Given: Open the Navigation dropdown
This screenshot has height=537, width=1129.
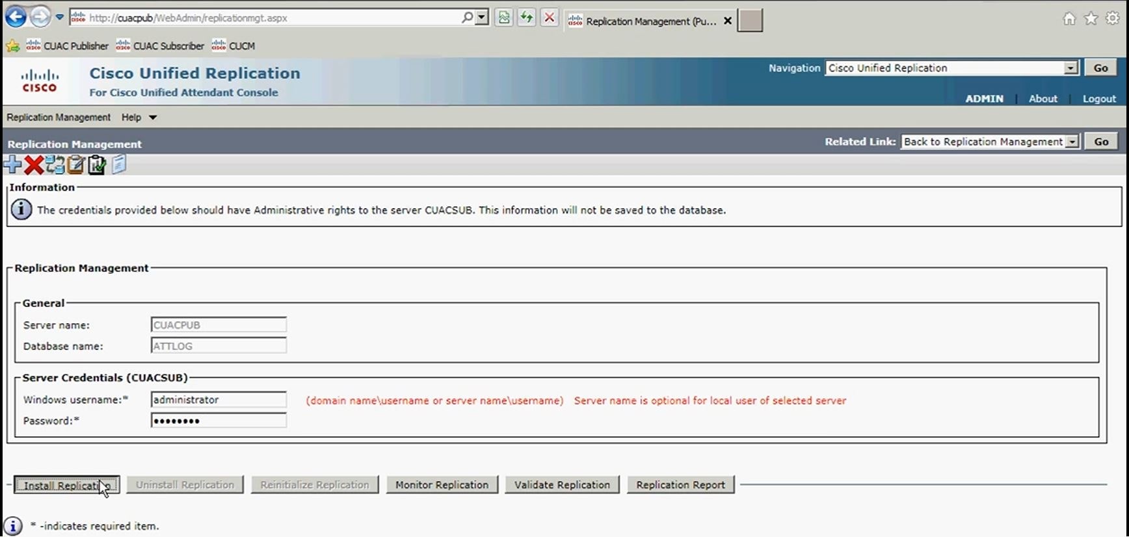Looking at the screenshot, I should pyautogui.click(x=952, y=68).
